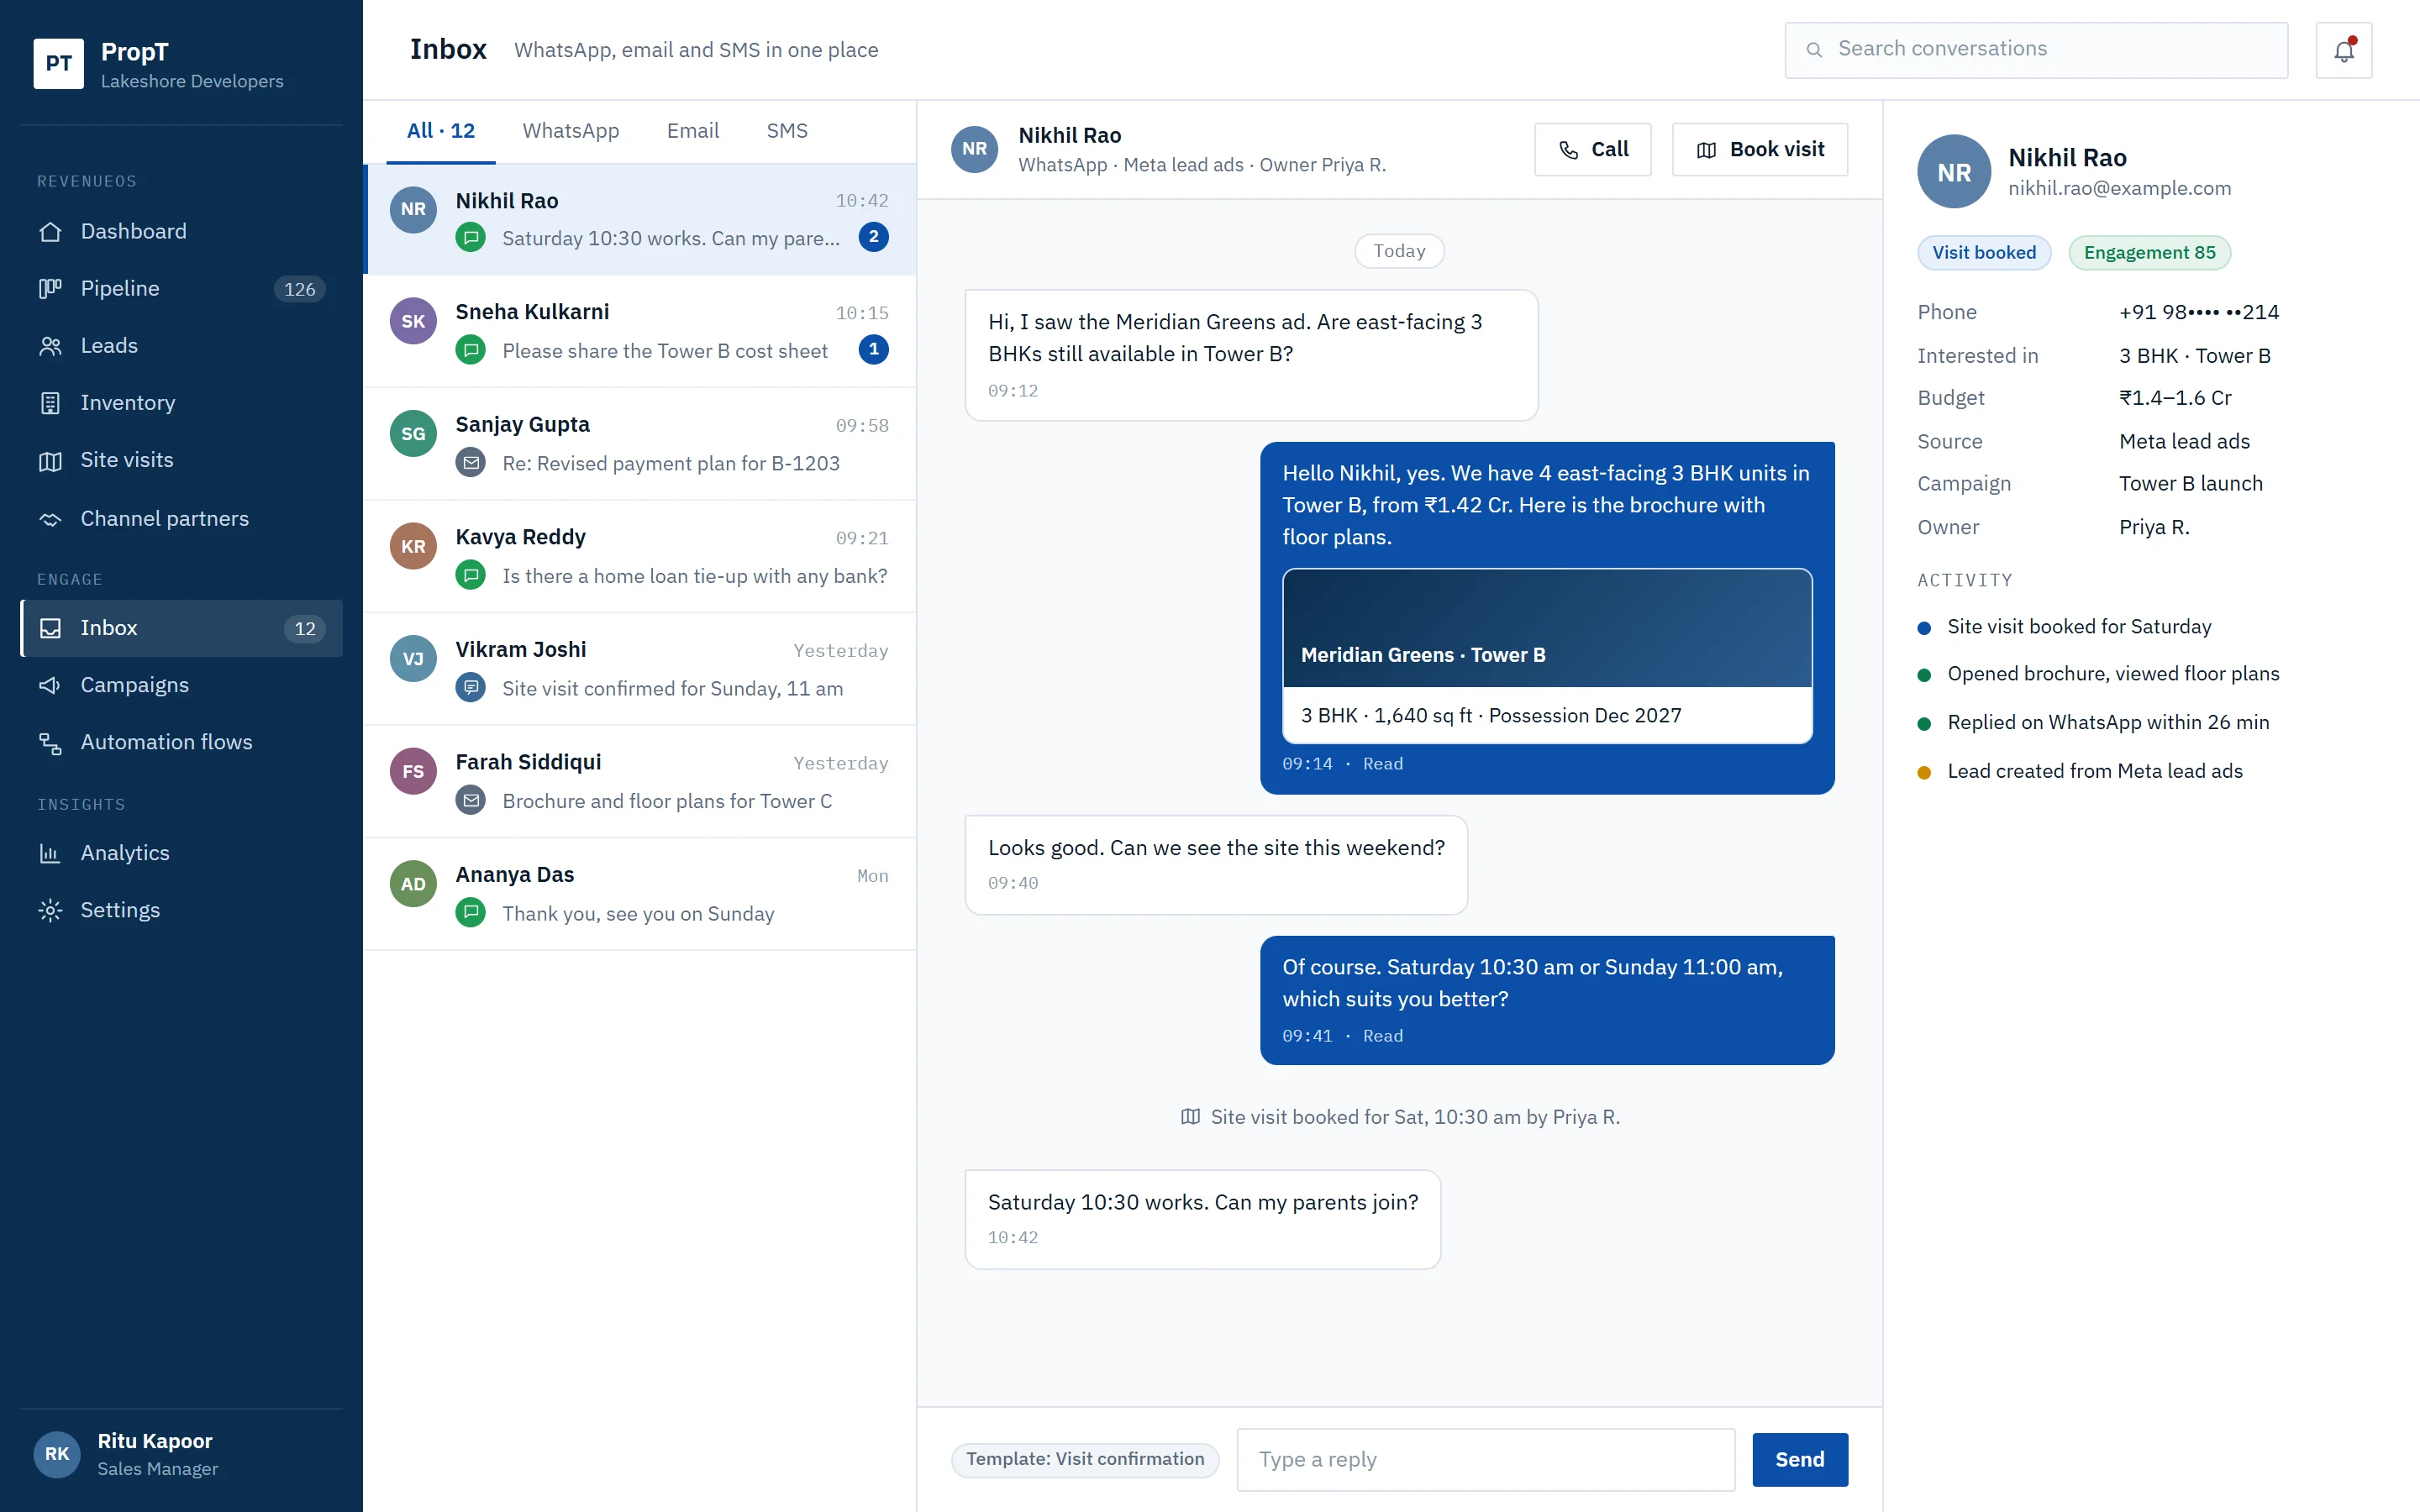The image size is (2420, 1512).
Task: Click the Inbox item in the sidebar
Action: [x=182, y=628]
